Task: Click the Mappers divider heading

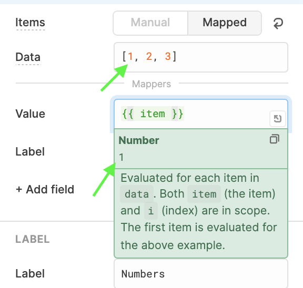Action: click(151, 84)
